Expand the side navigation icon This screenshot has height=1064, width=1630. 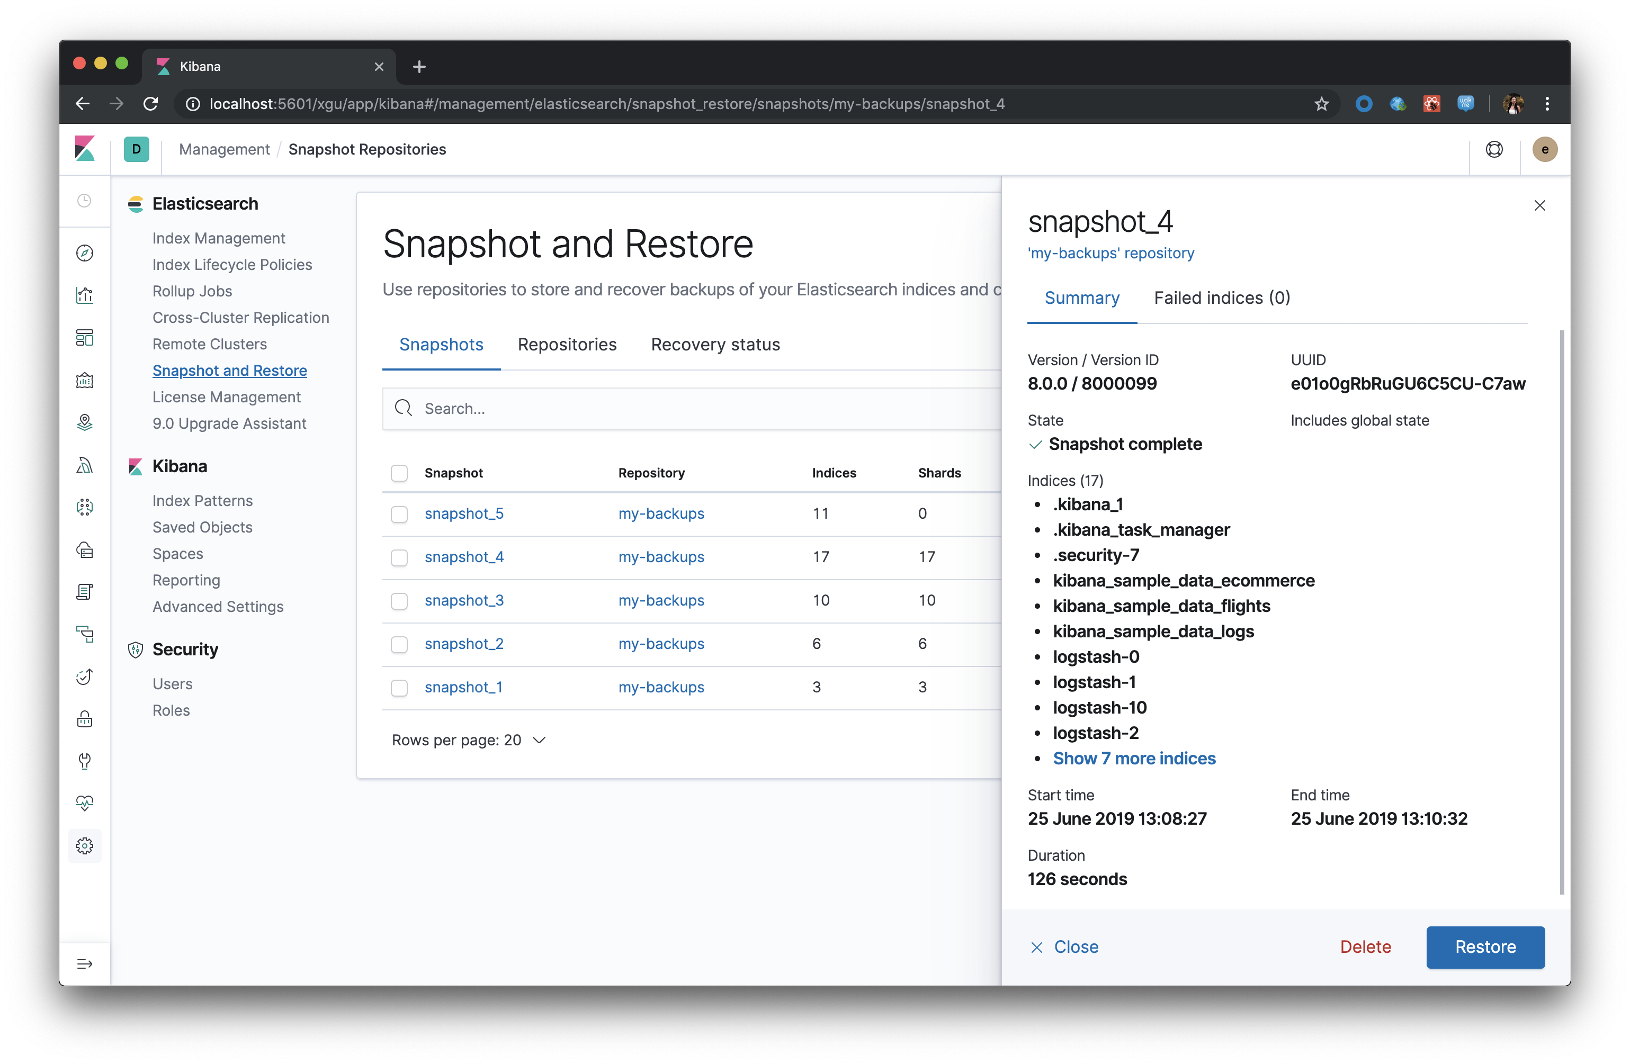pos(84,964)
